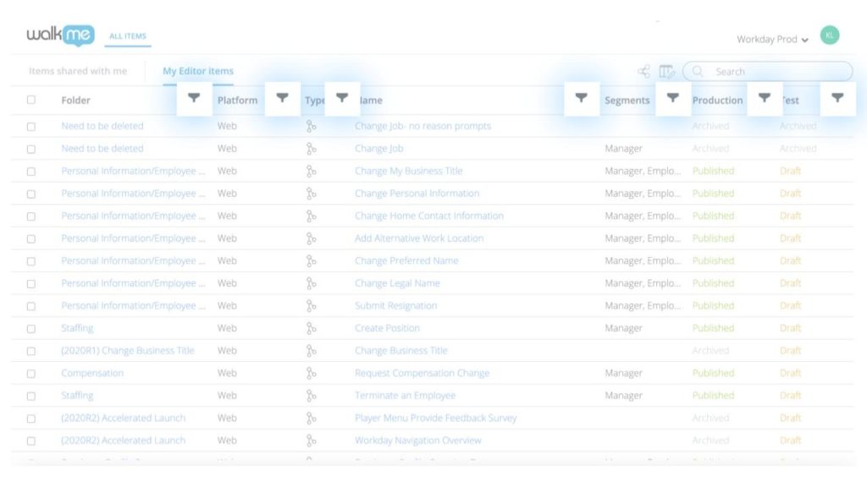Click inside the Search input field

coord(762,71)
